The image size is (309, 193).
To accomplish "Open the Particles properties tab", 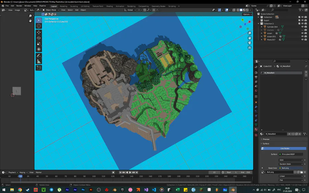I will 256,111.
